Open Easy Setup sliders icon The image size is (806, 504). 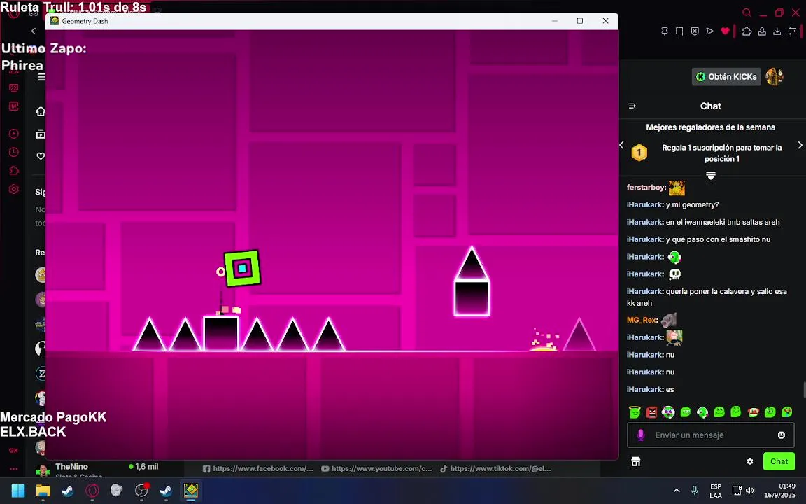792,31
